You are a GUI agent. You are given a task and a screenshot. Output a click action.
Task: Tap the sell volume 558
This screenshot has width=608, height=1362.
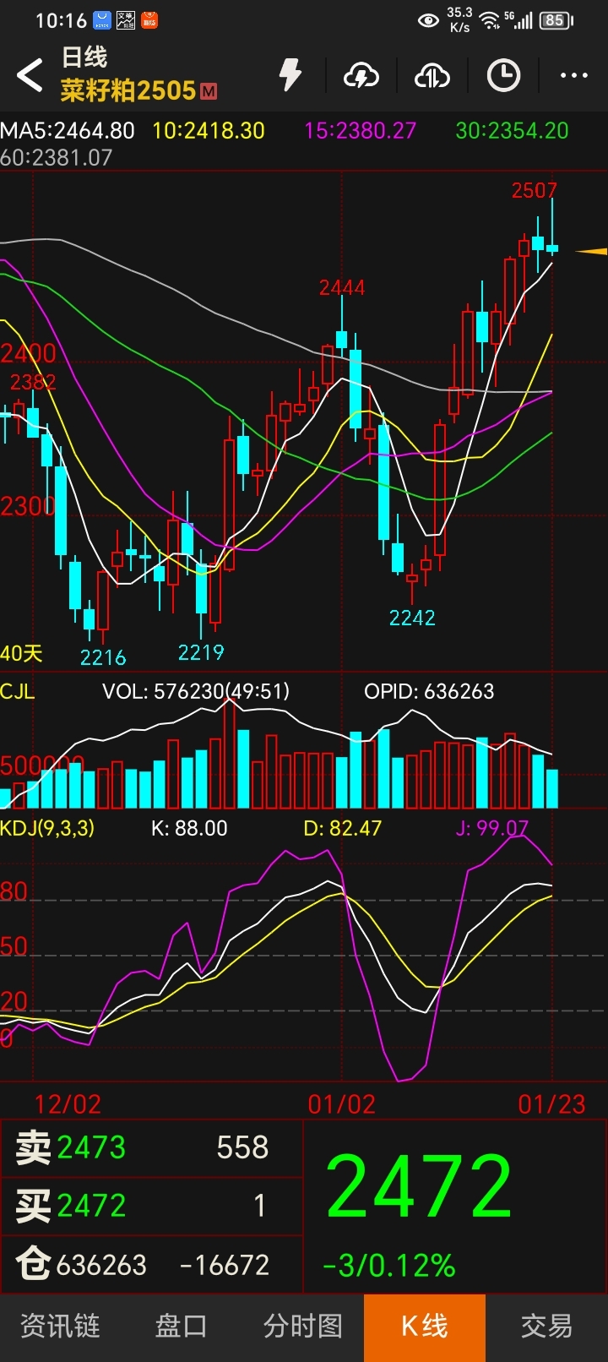(x=242, y=1147)
